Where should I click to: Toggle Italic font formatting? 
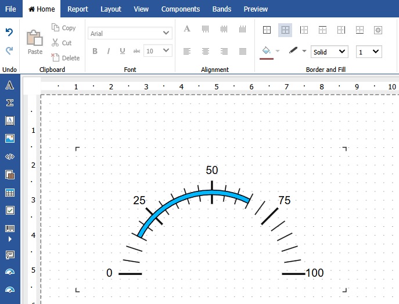[109, 51]
